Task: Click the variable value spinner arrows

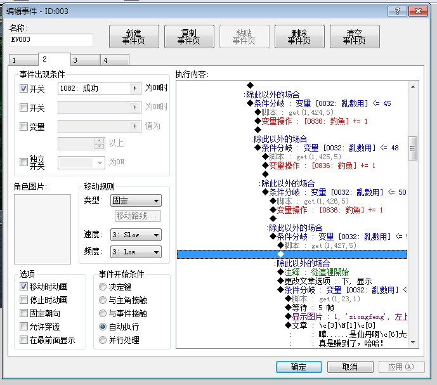Action: [100, 143]
